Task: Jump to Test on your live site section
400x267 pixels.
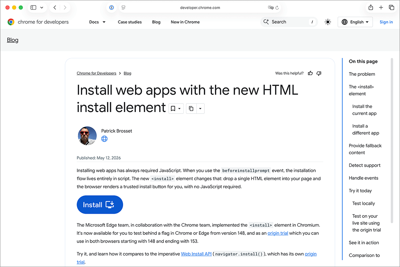Action: [x=366, y=223]
